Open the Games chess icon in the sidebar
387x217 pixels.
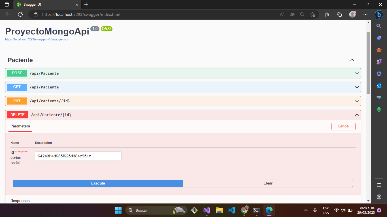click(x=379, y=62)
